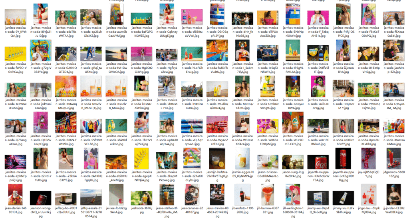Select thumbnail of jarritos-mexican-soda-bzFQPGKSWZE.jpg

click(142, 19)
